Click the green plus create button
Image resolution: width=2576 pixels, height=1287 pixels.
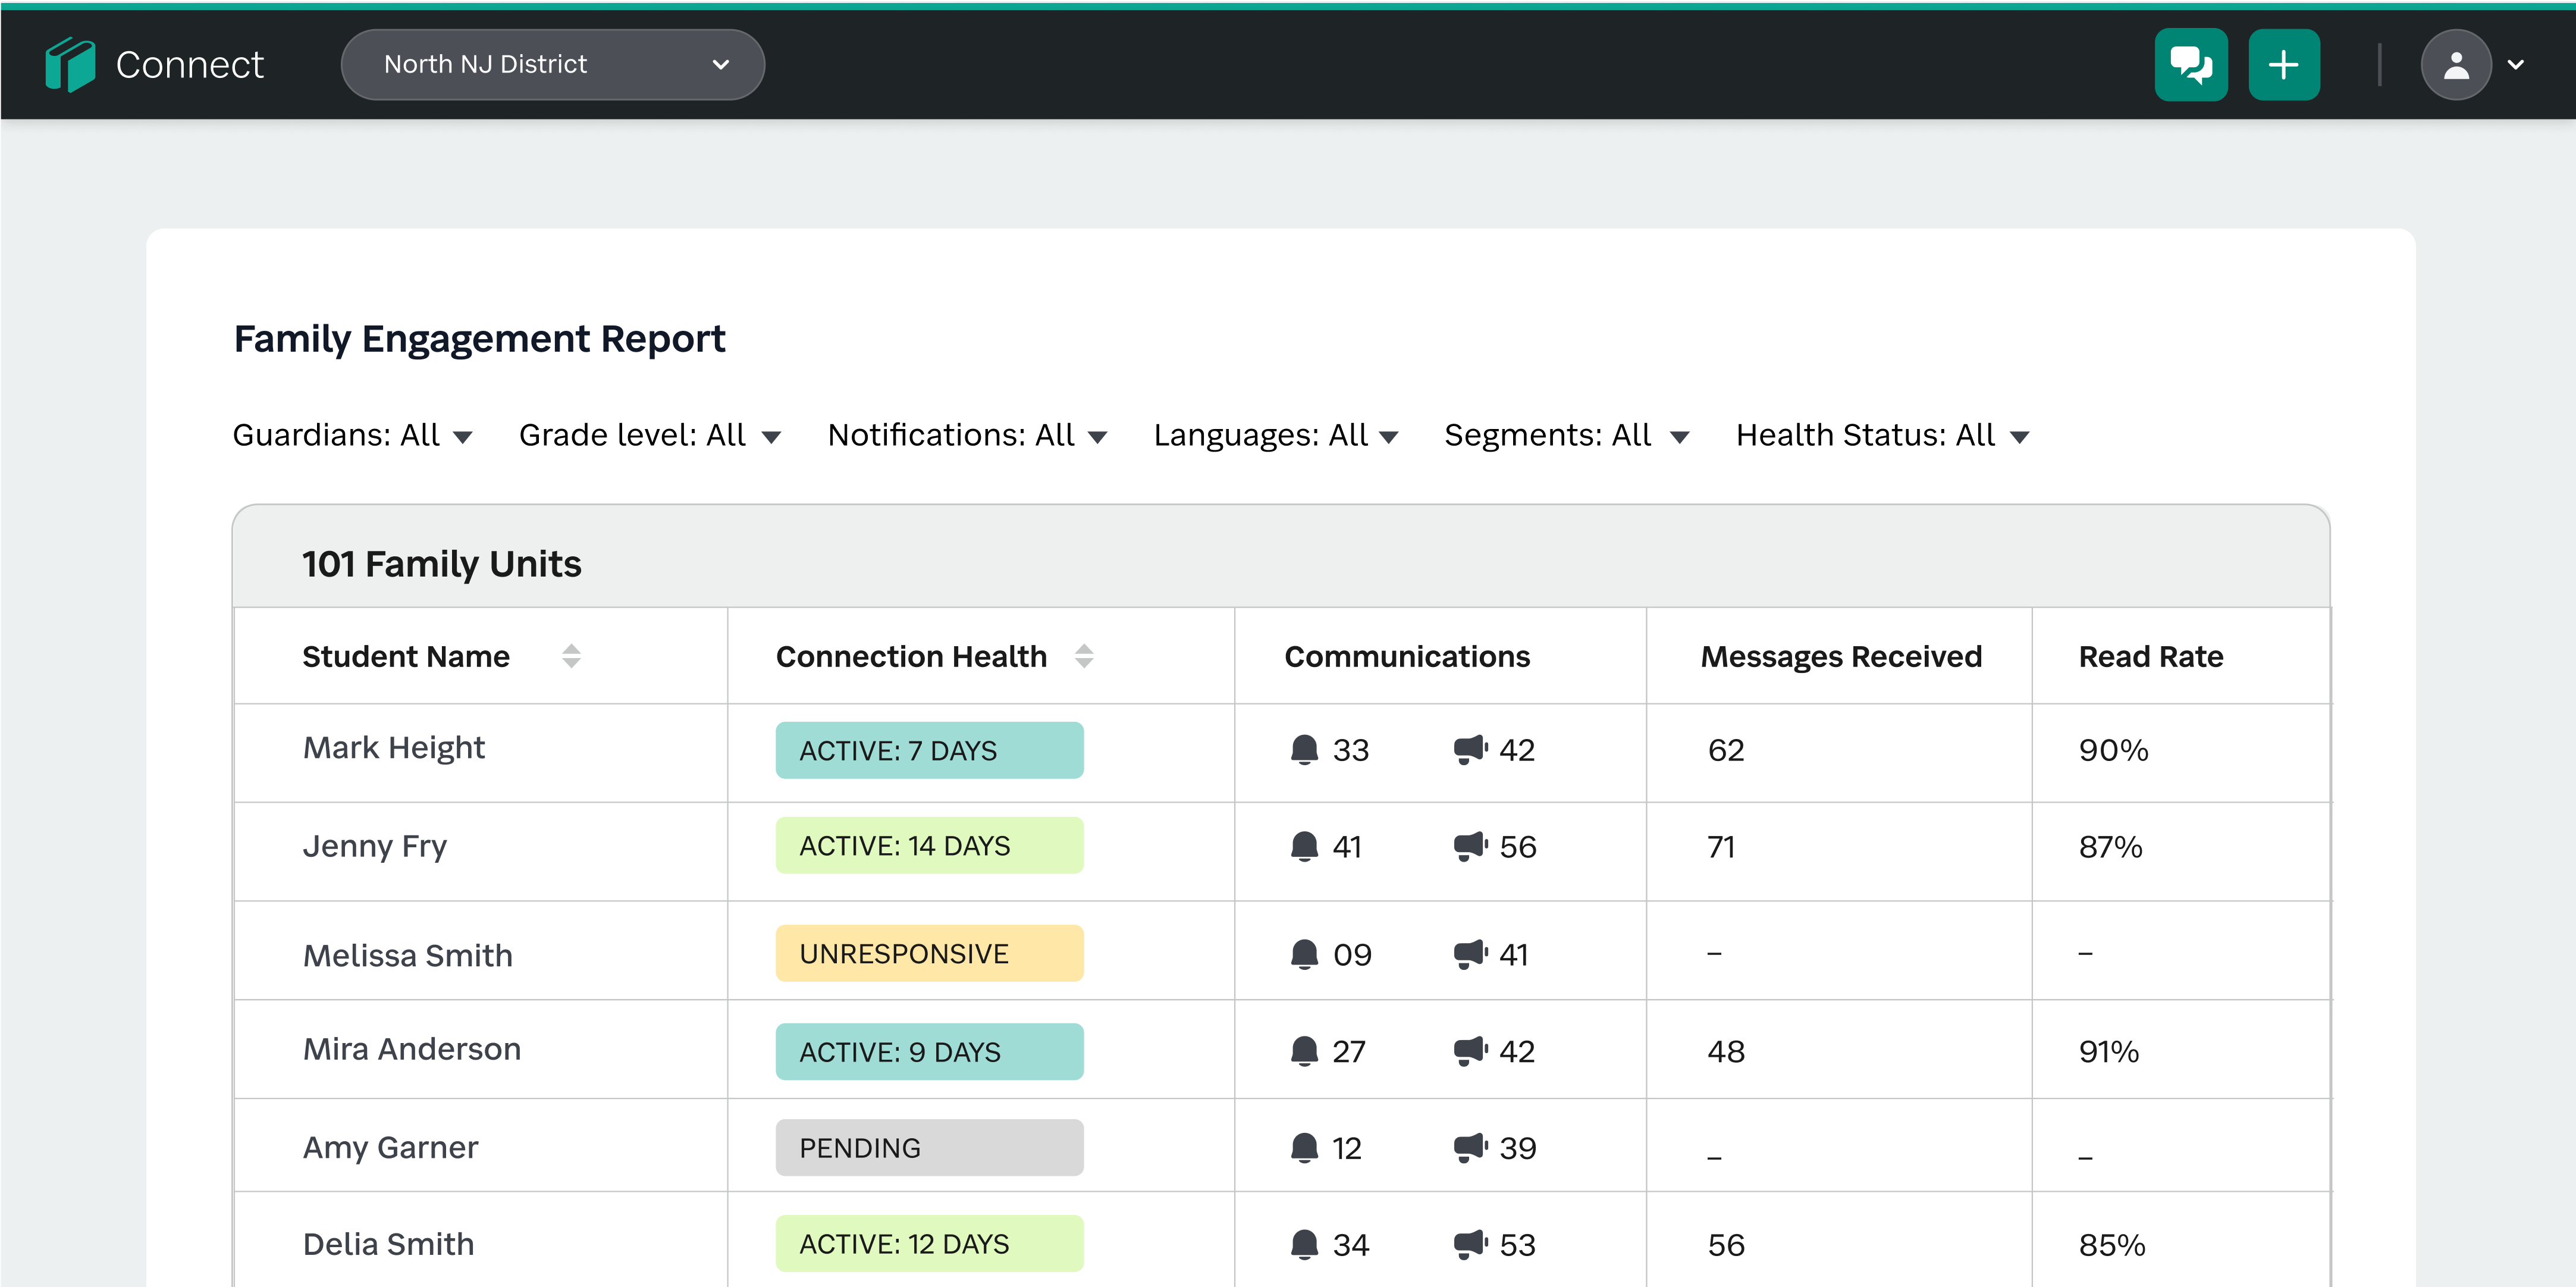point(2284,65)
